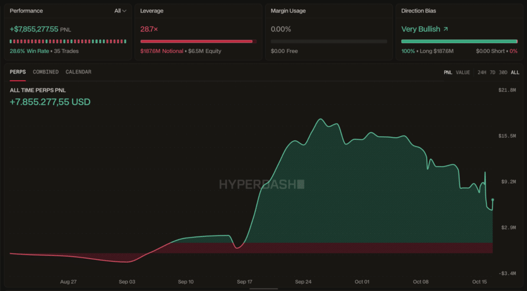Set chart range to 7D

(493, 72)
